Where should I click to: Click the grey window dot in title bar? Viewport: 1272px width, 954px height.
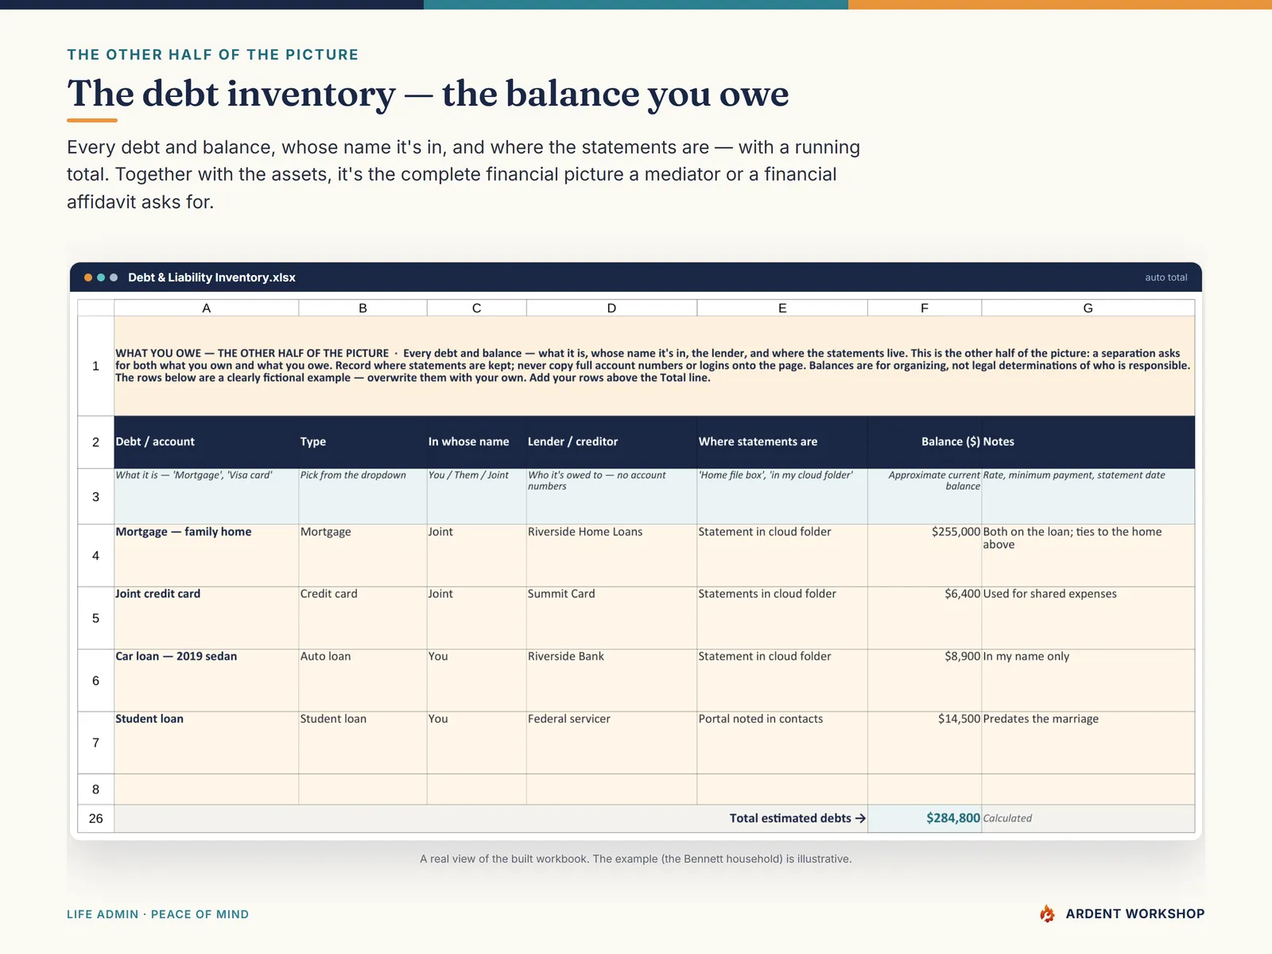(x=114, y=277)
